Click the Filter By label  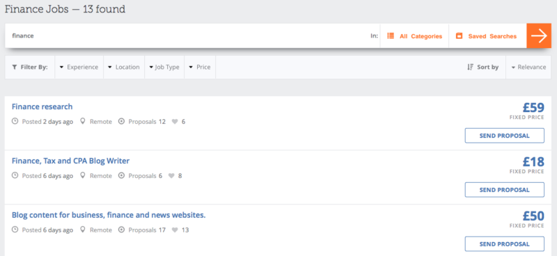tap(34, 67)
